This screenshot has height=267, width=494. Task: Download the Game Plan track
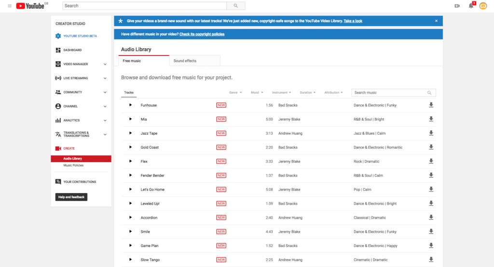pyautogui.click(x=431, y=246)
